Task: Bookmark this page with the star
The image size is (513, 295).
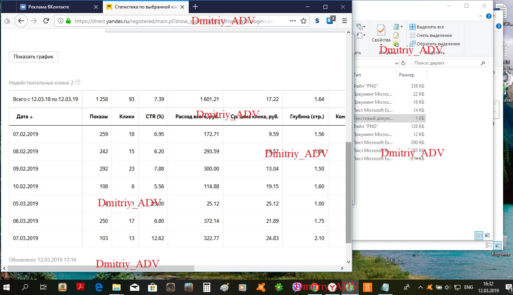Action: 304,21
